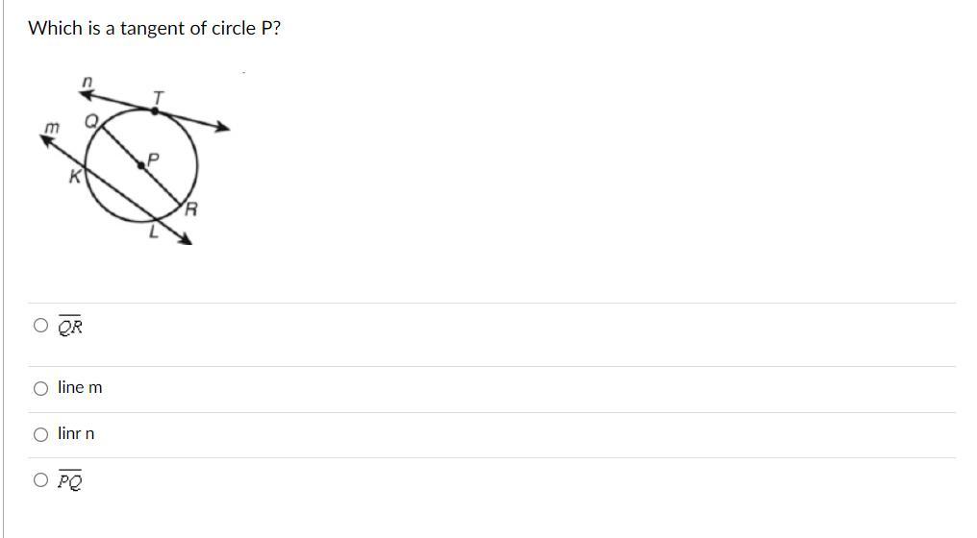
Task: Click the L label below the circle
Action: click(153, 232)
